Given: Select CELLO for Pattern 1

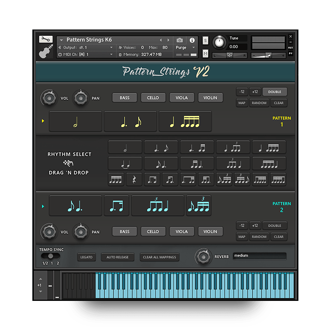Looking at the screenshot, I should click(153, 98).
